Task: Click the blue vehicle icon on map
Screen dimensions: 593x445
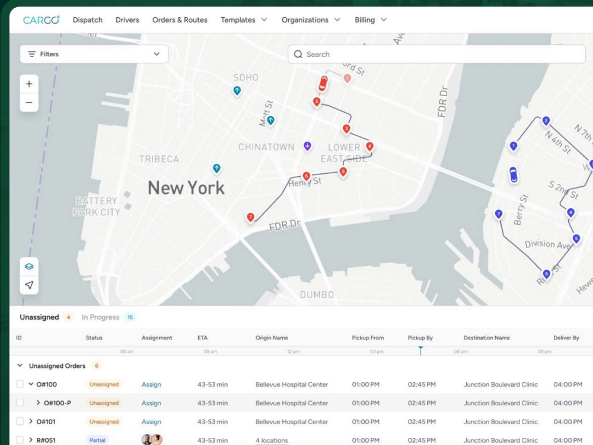Action: (513, 175)
